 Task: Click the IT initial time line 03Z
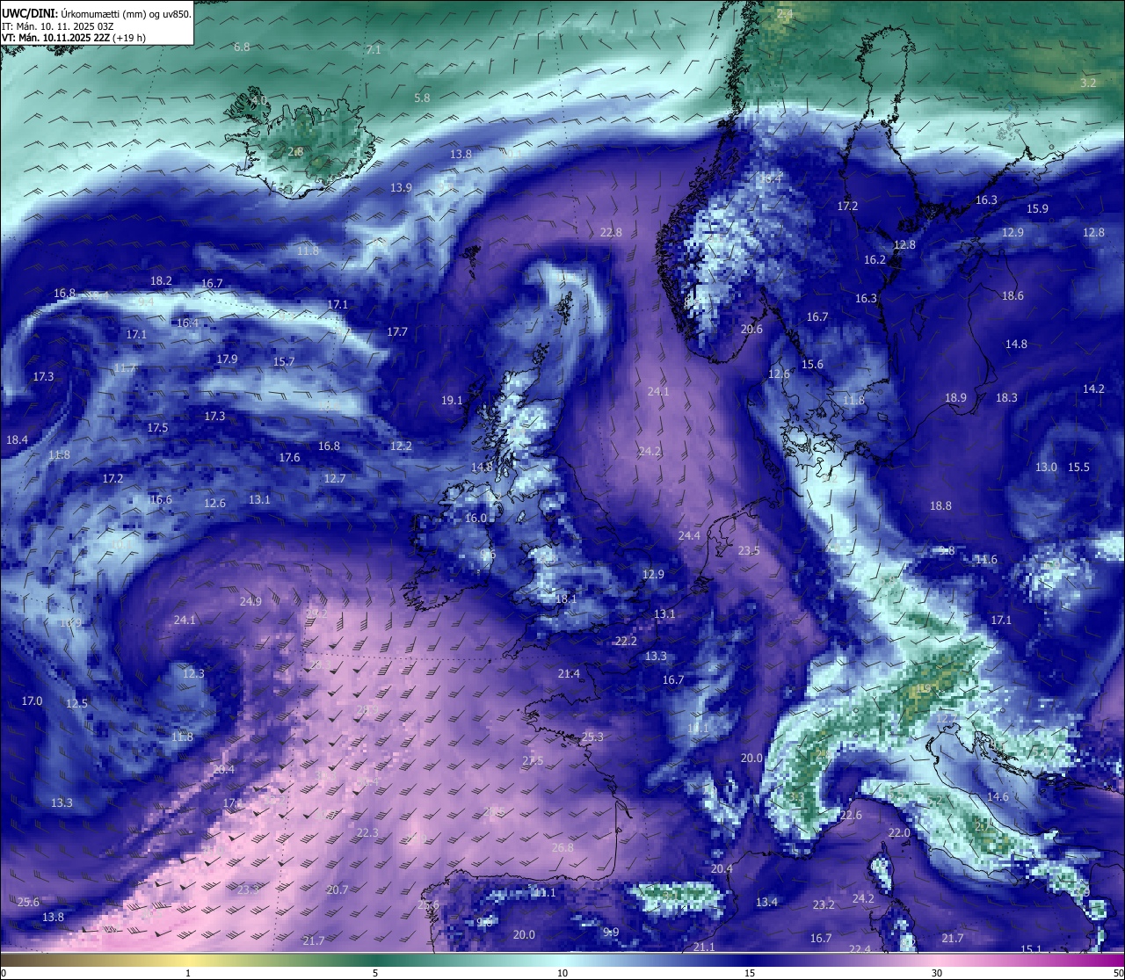[57, 26]
